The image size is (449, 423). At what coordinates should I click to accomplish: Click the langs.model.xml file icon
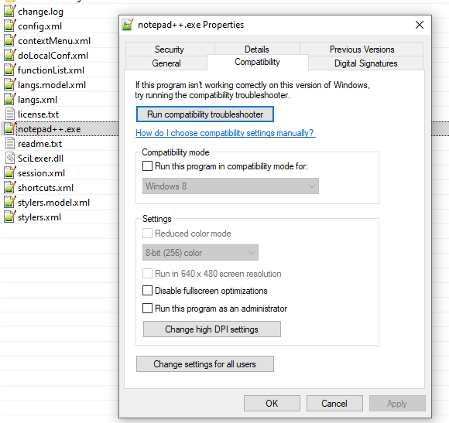pos(10,85)
